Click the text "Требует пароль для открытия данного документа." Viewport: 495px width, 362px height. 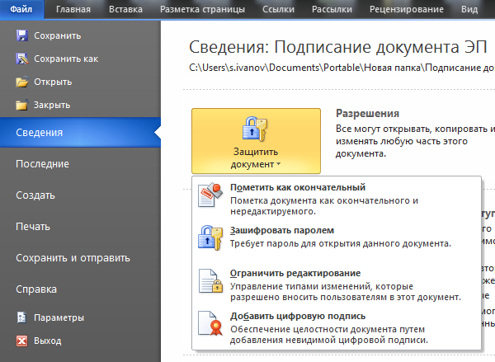[340, 243]
